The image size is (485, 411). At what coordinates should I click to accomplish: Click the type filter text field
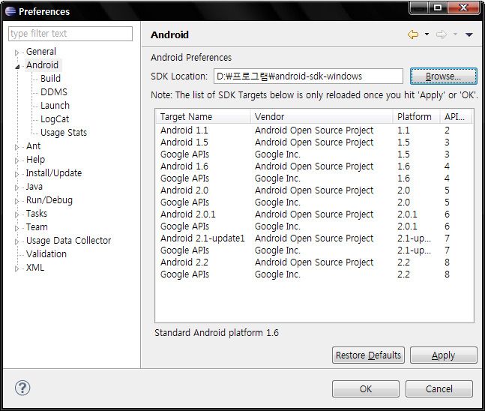[70, 34]
